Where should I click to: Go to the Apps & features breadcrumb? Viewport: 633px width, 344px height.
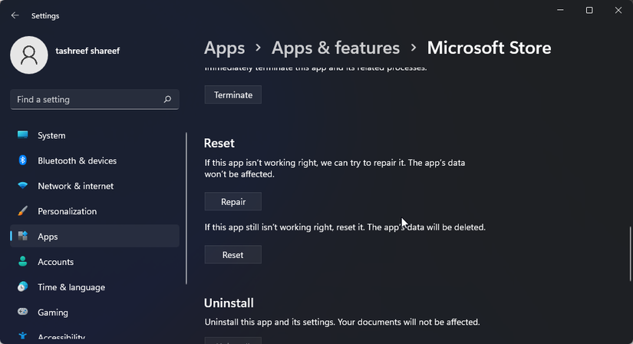tap(335, 48)
